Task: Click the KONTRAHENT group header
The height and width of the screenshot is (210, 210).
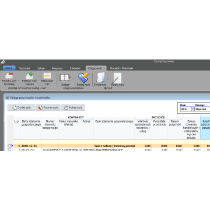Action: [x=76, y=117]
